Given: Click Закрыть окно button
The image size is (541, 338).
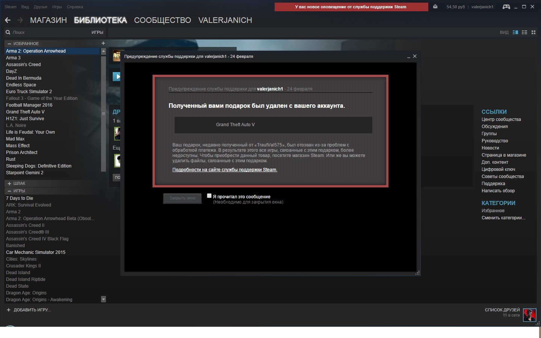Looking at the screenshot, I should tap(183, 198).
